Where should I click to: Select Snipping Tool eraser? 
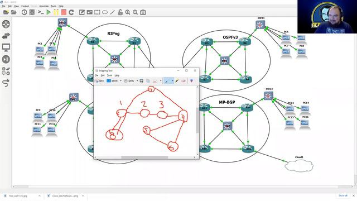coord(184,80)
